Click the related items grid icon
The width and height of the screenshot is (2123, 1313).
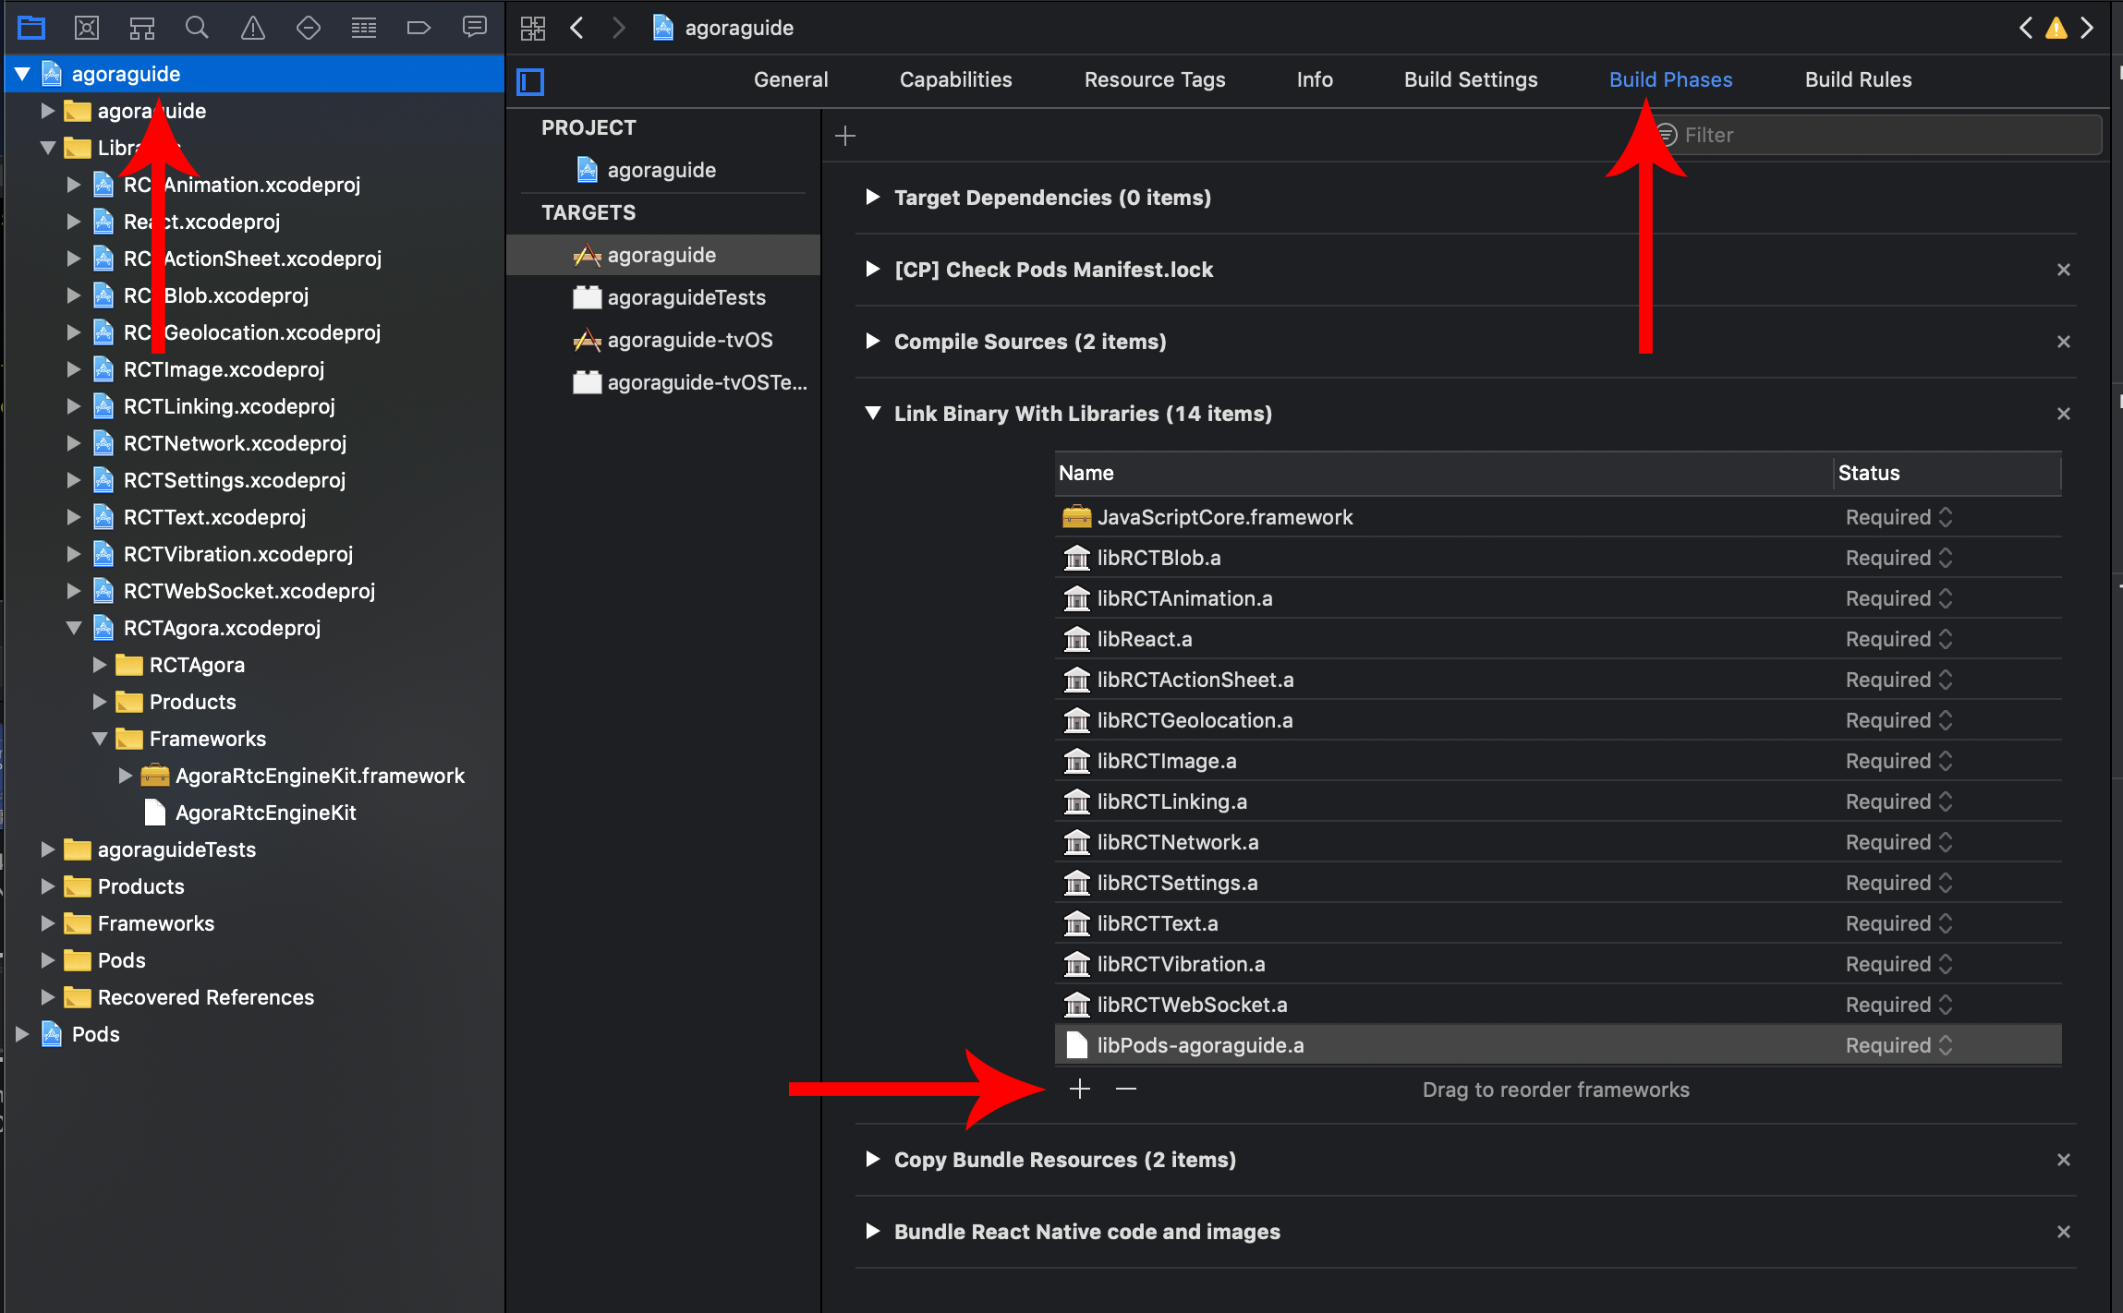tap(533, 28)
